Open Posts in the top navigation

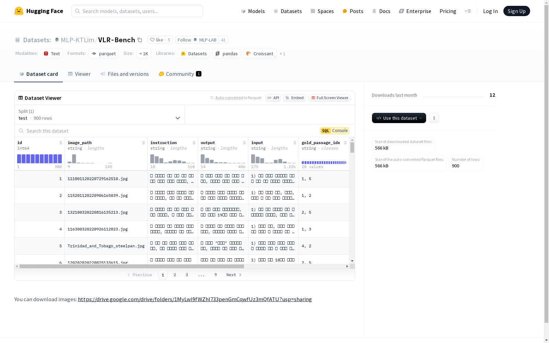[x=353, y=11]
